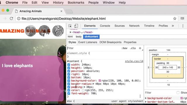Click the second circular animal photo in header
The width and height of the screenshot is (187, 105).
click(x=44, y=31)
